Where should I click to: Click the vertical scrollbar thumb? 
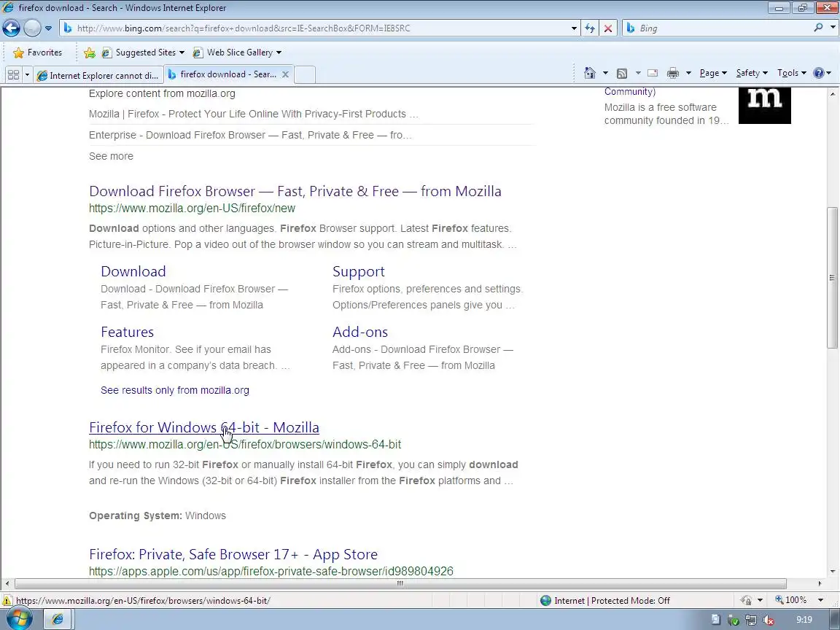point(832,278)
